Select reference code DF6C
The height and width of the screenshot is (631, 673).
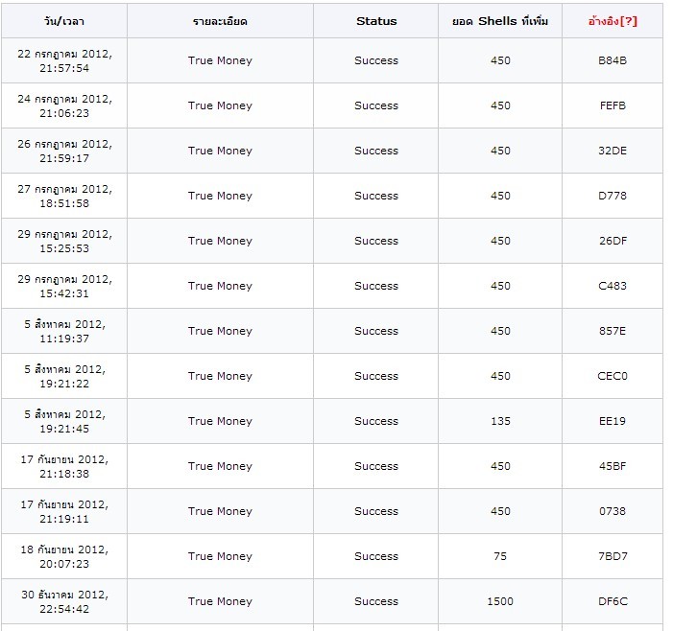point(613,601)
